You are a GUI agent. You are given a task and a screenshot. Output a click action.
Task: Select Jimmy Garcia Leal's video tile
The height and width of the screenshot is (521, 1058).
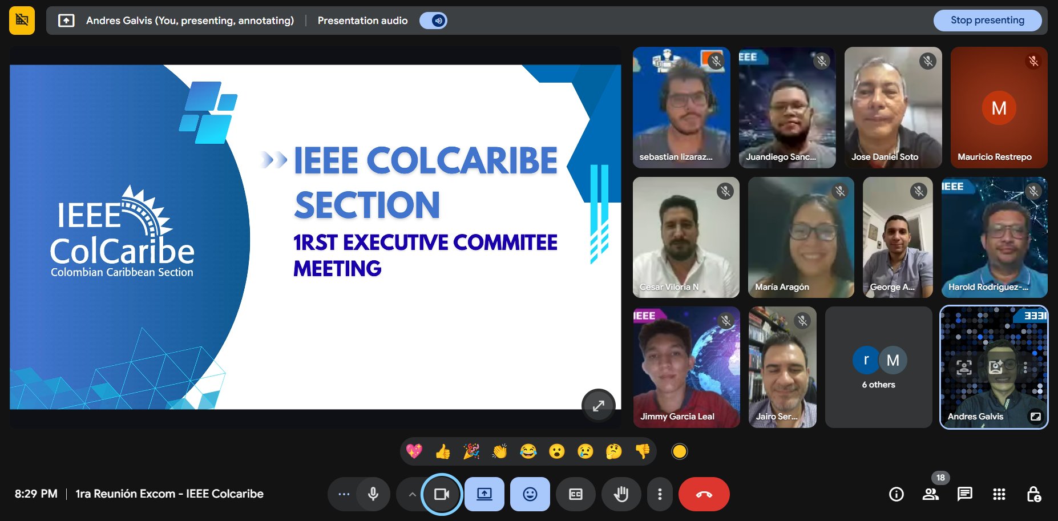pos(687,367)
